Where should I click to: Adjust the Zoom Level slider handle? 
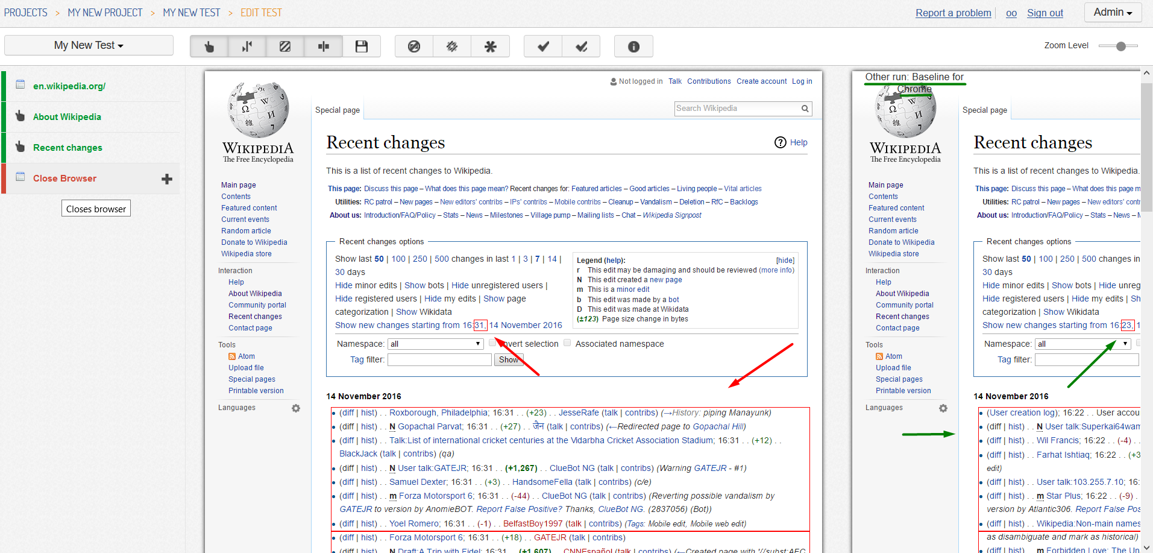pyautogui.click(x=1121, y=46)
